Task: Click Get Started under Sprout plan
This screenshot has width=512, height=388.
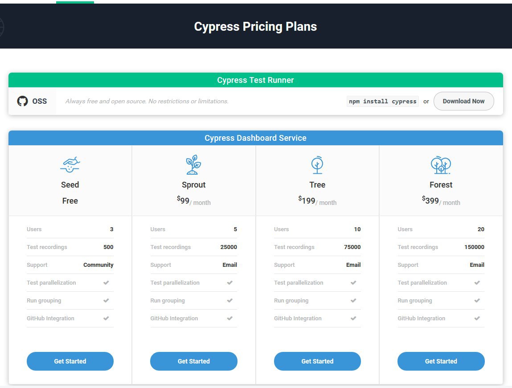Action: click(194, 361)
